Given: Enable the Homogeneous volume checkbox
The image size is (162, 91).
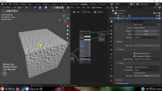Looking at the screenshot, I should [134, 73].
